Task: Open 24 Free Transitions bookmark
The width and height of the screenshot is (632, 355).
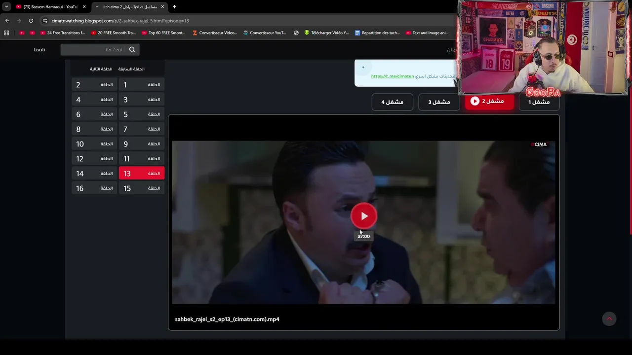Action: (63, 33)
